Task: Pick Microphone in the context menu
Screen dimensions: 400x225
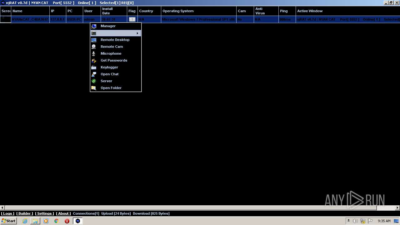Action: pos(116,54)
